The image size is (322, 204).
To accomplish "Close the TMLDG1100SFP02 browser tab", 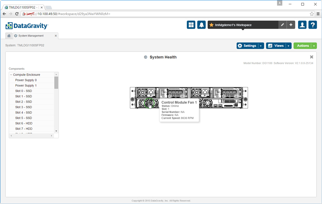I will tap(42, 8).
